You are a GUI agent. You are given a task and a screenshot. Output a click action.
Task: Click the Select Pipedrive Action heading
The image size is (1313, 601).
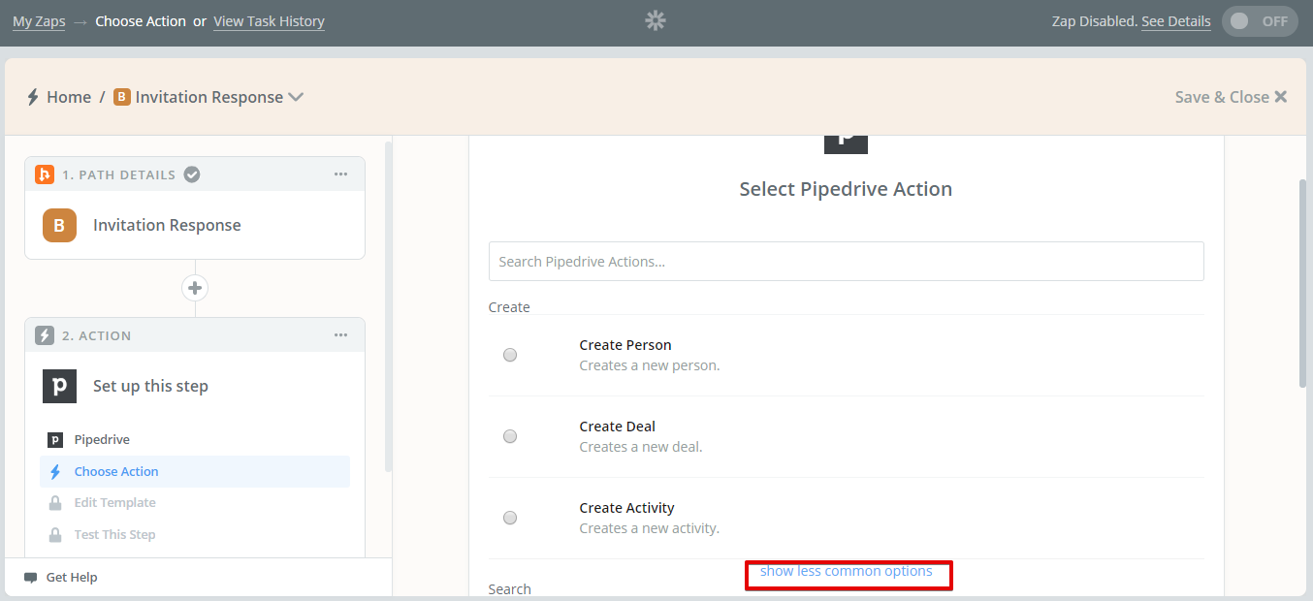coord(846,189)
